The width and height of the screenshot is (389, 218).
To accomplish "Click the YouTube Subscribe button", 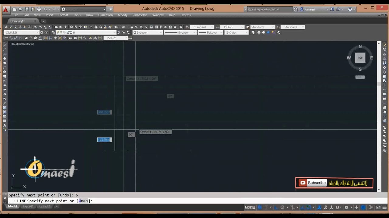I will (x=313, y=183).
